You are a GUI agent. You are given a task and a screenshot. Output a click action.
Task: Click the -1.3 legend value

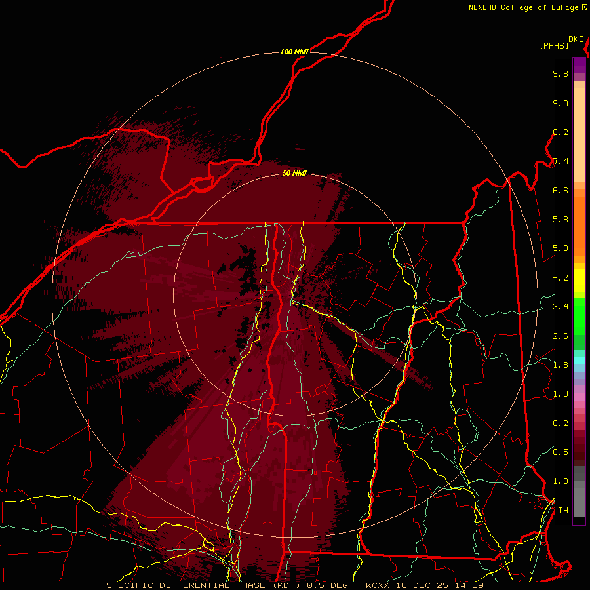pos(558,481)
